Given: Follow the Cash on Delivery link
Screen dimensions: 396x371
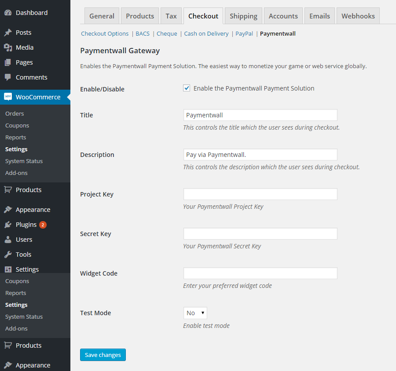Looking at the screenshot, I should tap(206, 33).
